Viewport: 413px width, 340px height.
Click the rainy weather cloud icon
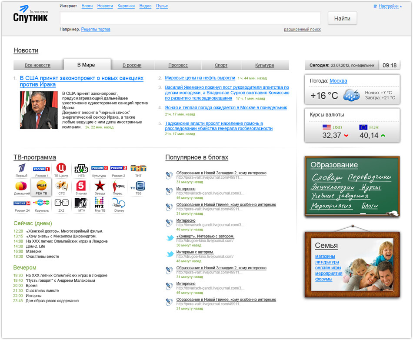click(351, 95)
